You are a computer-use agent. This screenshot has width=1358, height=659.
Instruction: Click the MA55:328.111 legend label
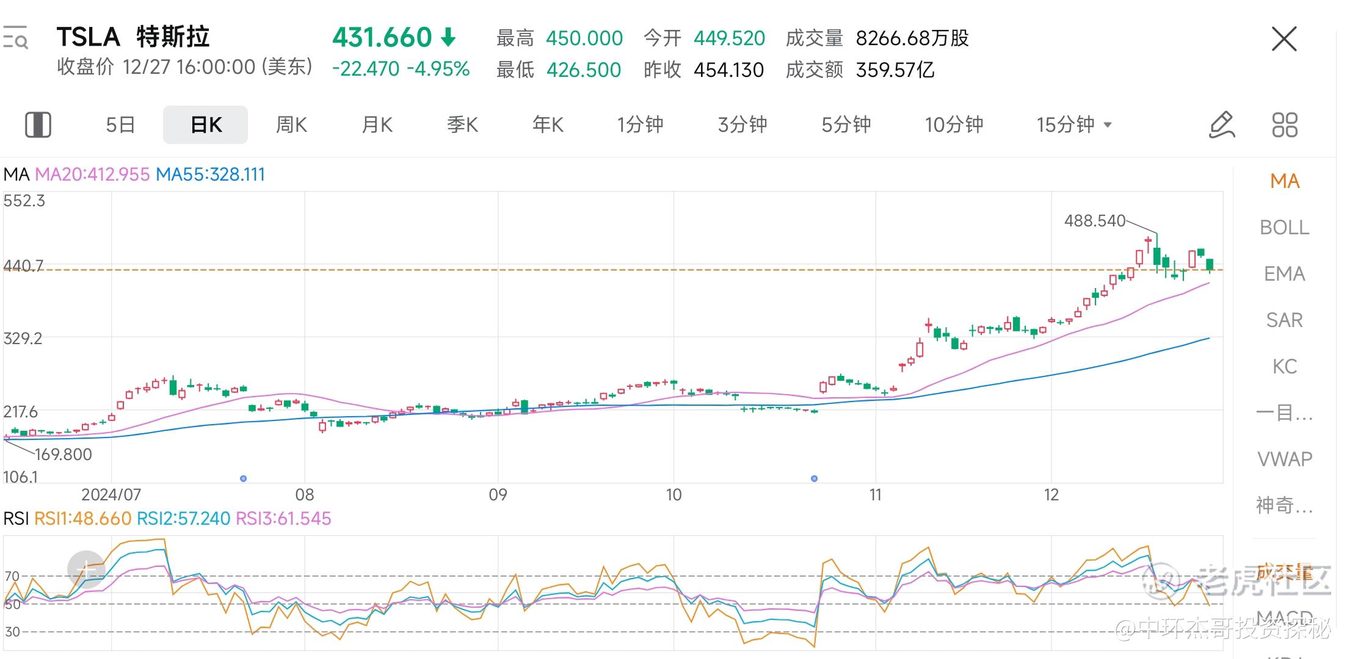211,175
